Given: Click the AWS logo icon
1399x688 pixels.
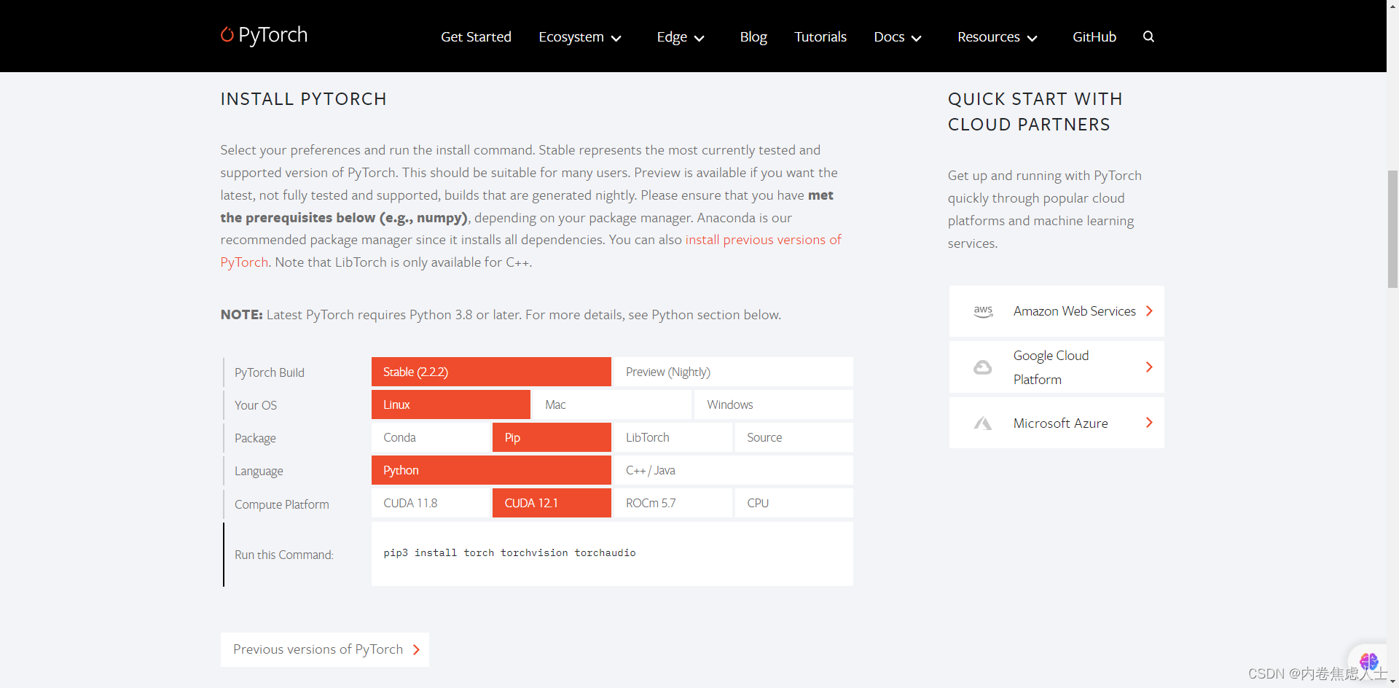Looking at the screenshot, I should click(983, 311).
